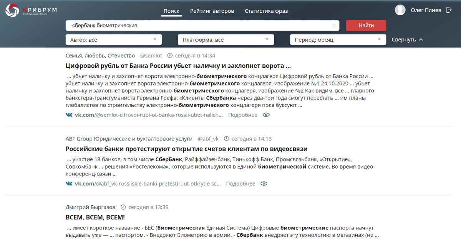The image size is (461, 239).
Task: Open the Поиск tab
Action: tap(171, 11)
